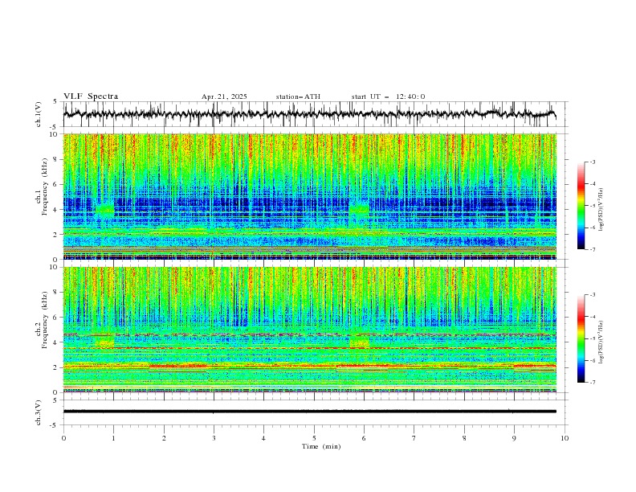The width and height of the screenshot is (636, 492).
Task: Click the "Time (min)" axis label
Action: click(x=321, y=446)
